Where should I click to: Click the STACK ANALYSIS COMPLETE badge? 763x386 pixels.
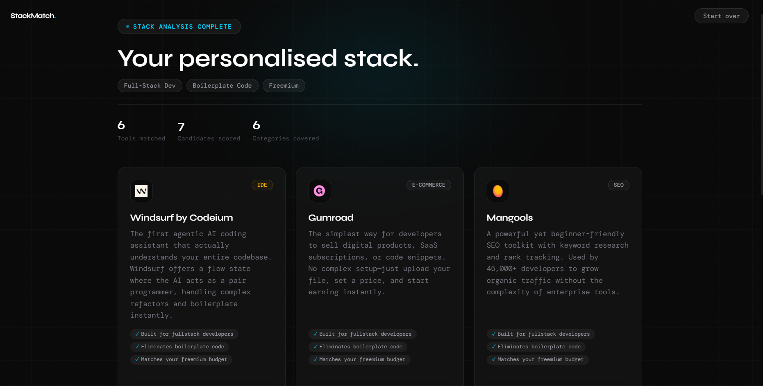pos(179,26)
